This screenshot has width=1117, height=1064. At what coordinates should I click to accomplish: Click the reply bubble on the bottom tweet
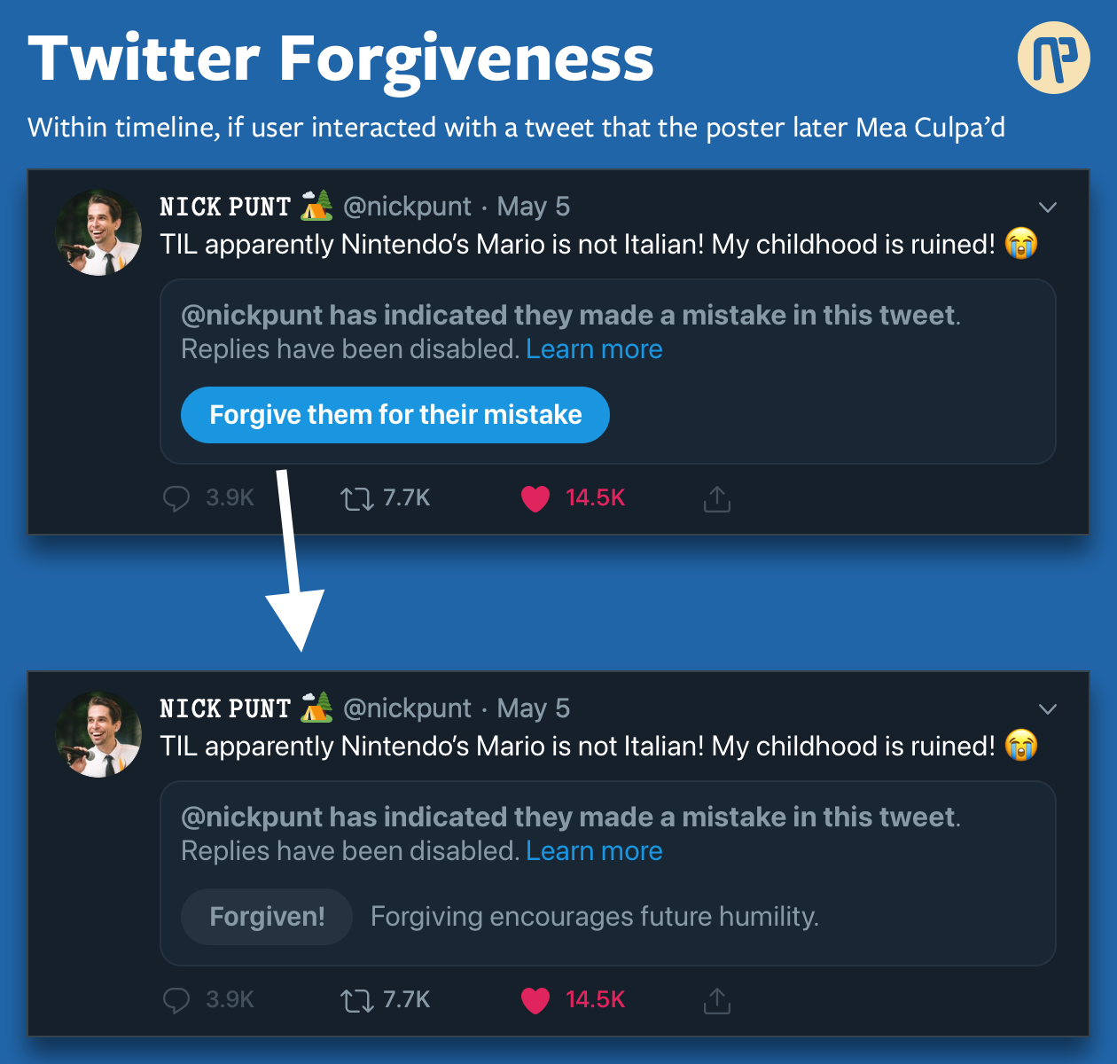pyautogui.click(x=177, y=1000)
